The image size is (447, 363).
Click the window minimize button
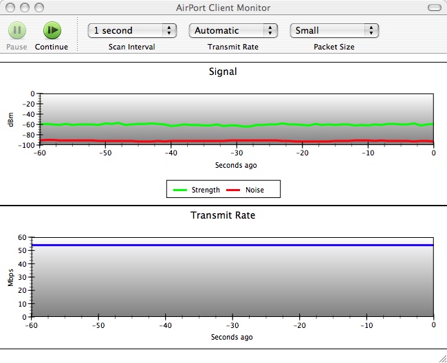[25, 8]
